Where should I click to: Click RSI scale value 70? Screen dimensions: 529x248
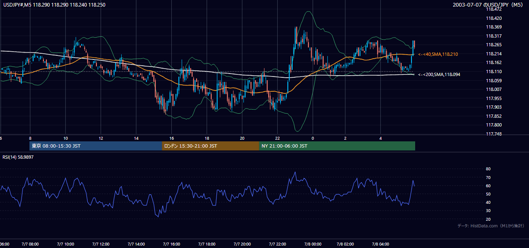coord(488,177)
